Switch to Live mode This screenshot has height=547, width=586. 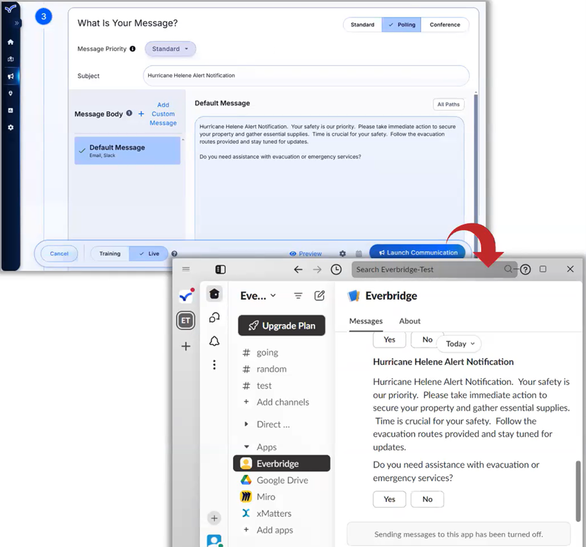pos(149,253)
